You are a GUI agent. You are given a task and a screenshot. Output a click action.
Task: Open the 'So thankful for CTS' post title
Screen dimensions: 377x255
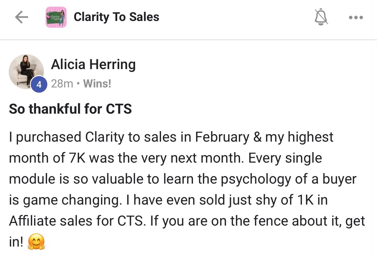pyautogui.click(x=70, y=109)
